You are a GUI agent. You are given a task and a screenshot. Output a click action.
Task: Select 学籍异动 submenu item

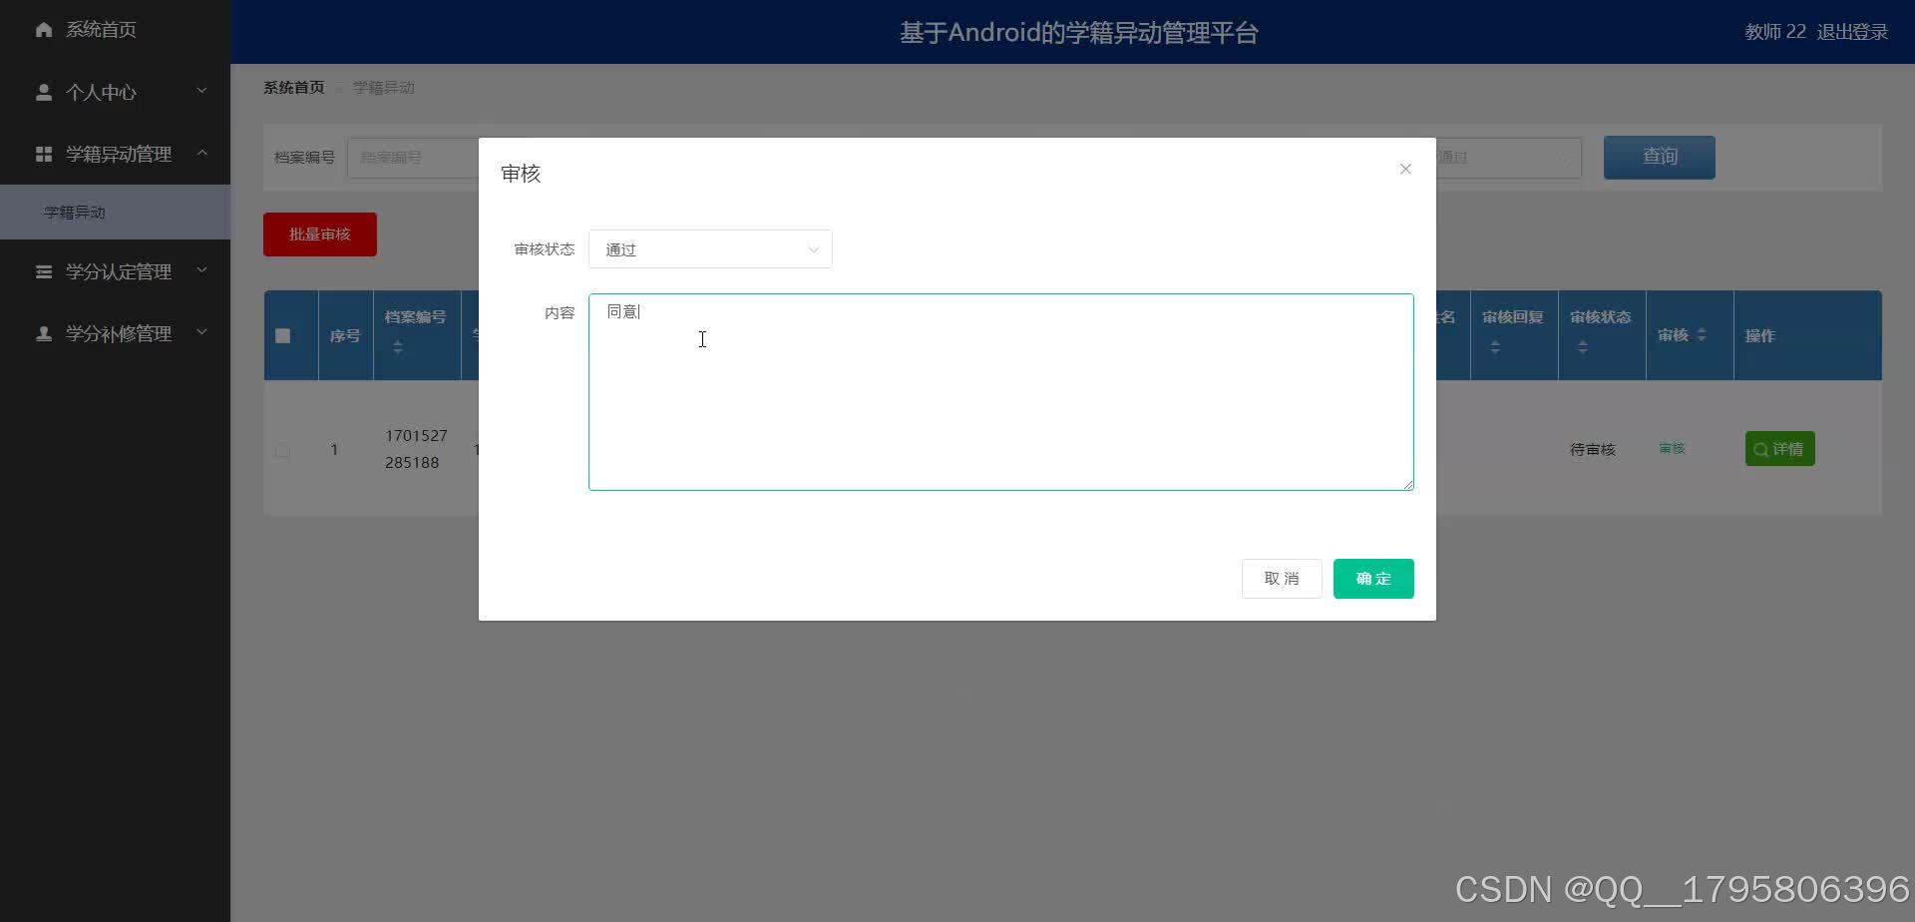[115, 212]
